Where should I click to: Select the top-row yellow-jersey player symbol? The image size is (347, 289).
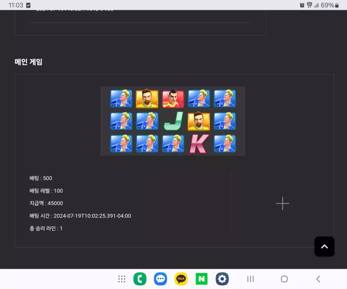coord(147,98)
